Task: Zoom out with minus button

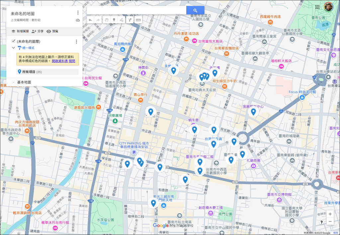Action: click(330, 221)
